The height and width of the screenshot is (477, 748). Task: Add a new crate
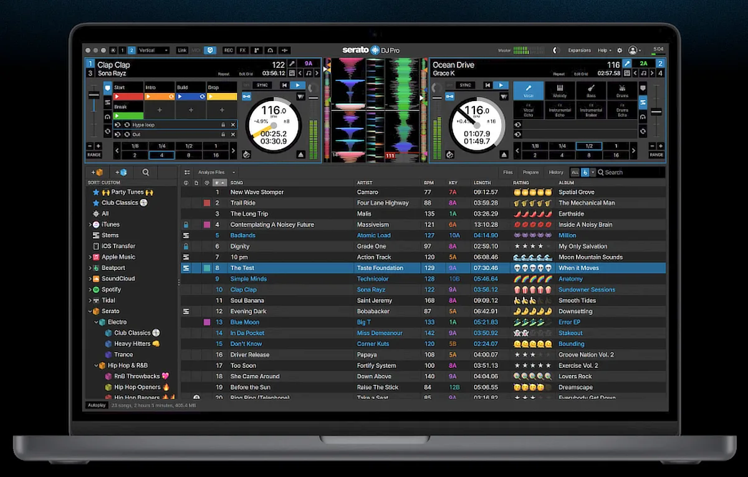(x=97, y=172)
